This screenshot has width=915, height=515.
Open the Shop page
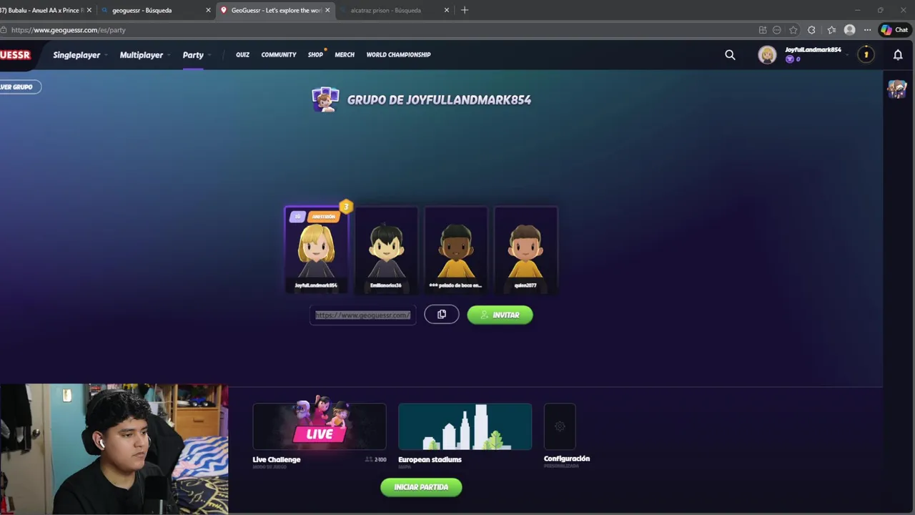coord(315,54)
